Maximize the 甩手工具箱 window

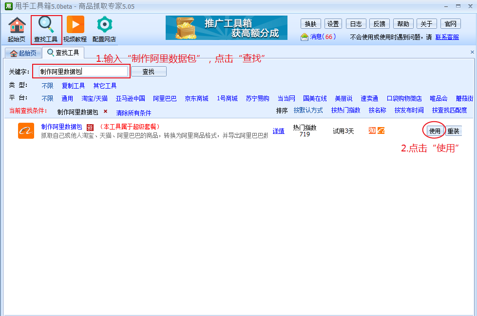[x=458, y=6]
